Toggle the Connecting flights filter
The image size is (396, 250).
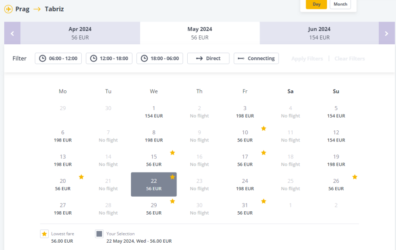pyautogui.click(x=256, y=59)
